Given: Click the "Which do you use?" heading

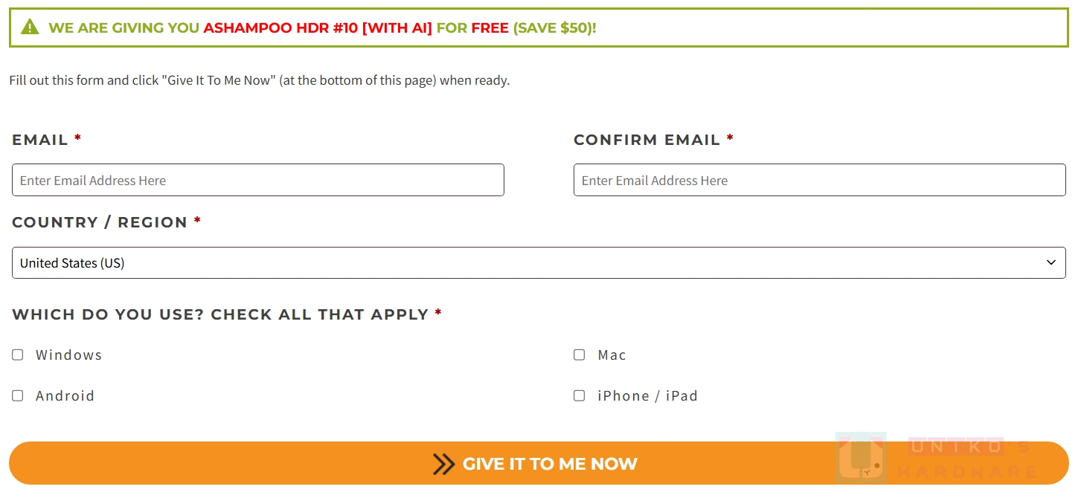Looking at the screenshot, I should click(x=220, y=314).
